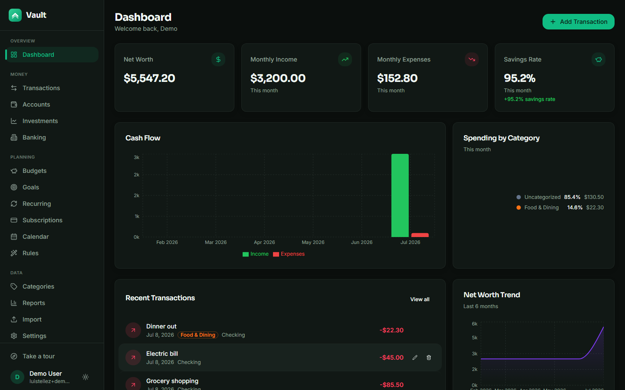Open the Transactions page
The image size is (625, 390).
(x=52, y=88)
